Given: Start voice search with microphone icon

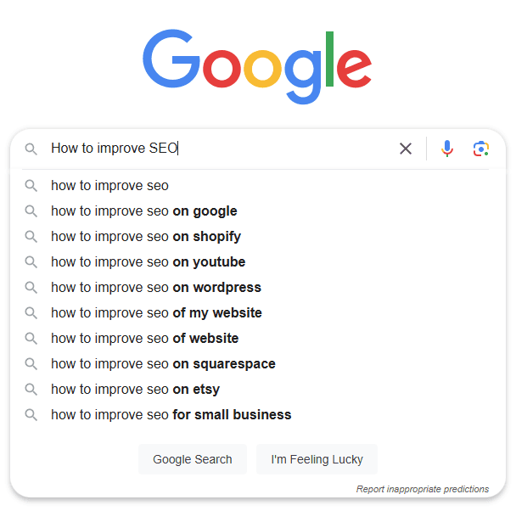Looking at the screenshot, I should (447, 149).
